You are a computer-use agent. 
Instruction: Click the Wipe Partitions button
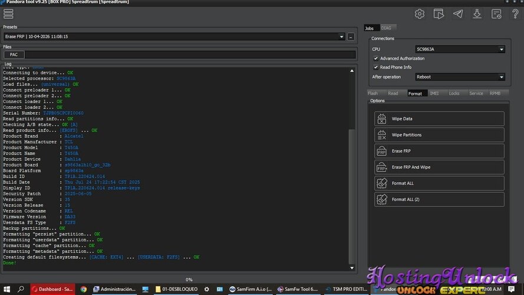click(x=439, y=135)
